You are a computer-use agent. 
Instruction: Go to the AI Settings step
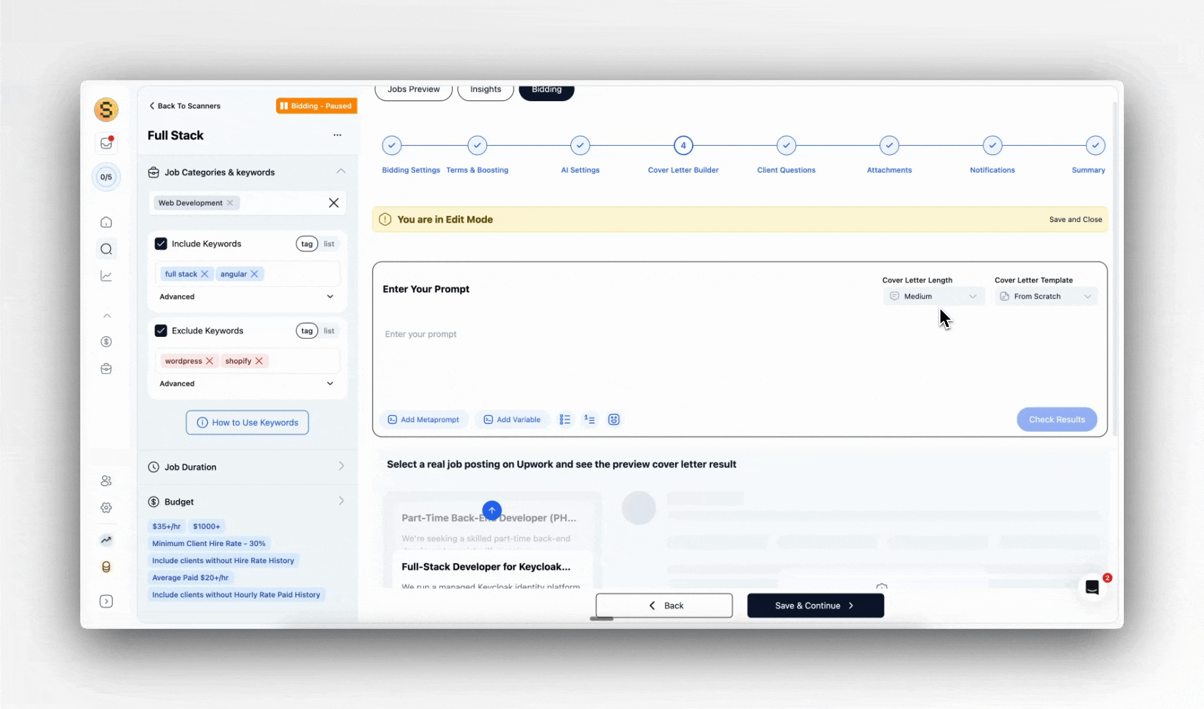click(x=580, y=145)
